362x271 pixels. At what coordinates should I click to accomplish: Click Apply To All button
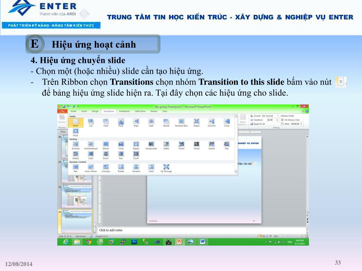tap(257, 124)
